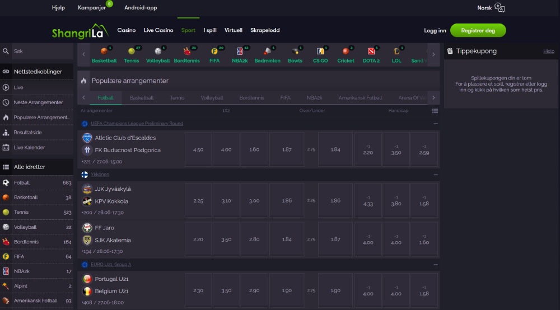The image size is (560, 310).
Task: Open LOL in the sports carousel
Action: pos(396,55)
